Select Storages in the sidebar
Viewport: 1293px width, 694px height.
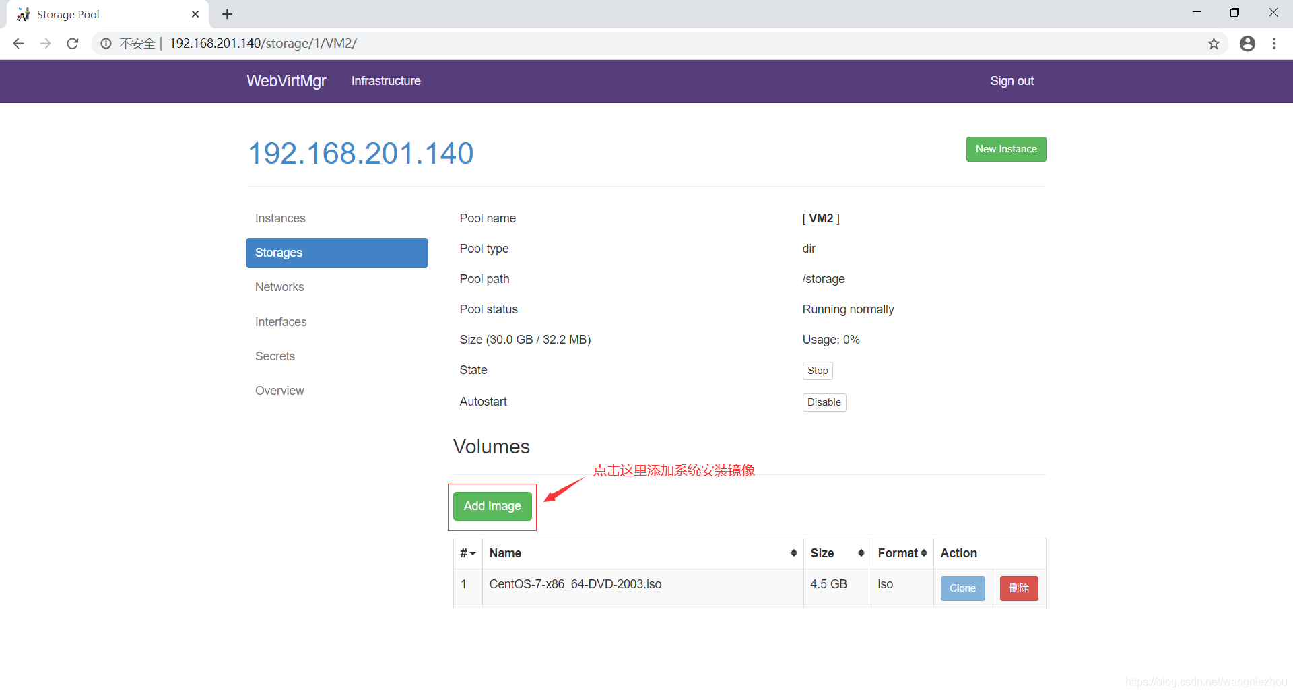coord(337,253)
